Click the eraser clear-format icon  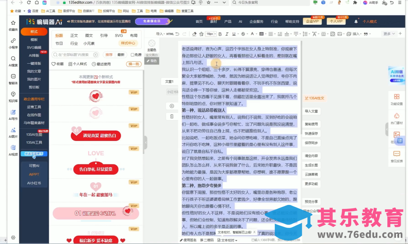tap(195, 34)
